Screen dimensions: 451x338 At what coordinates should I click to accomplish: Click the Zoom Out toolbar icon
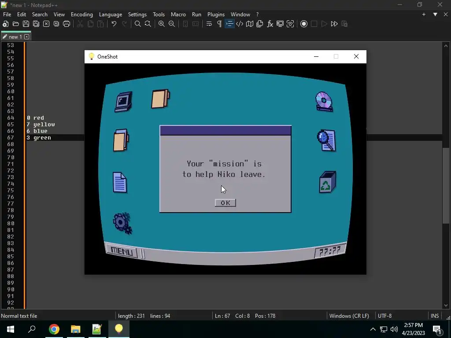coord(172,24)
